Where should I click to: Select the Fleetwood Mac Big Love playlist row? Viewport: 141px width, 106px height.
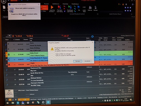click(69, 69)
